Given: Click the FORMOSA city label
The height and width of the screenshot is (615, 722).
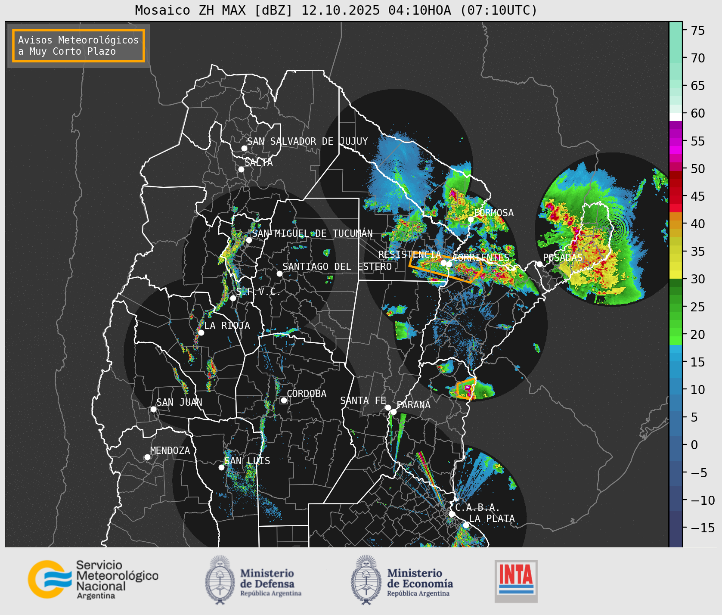Looking at the screenshot, I should point(494,213).
